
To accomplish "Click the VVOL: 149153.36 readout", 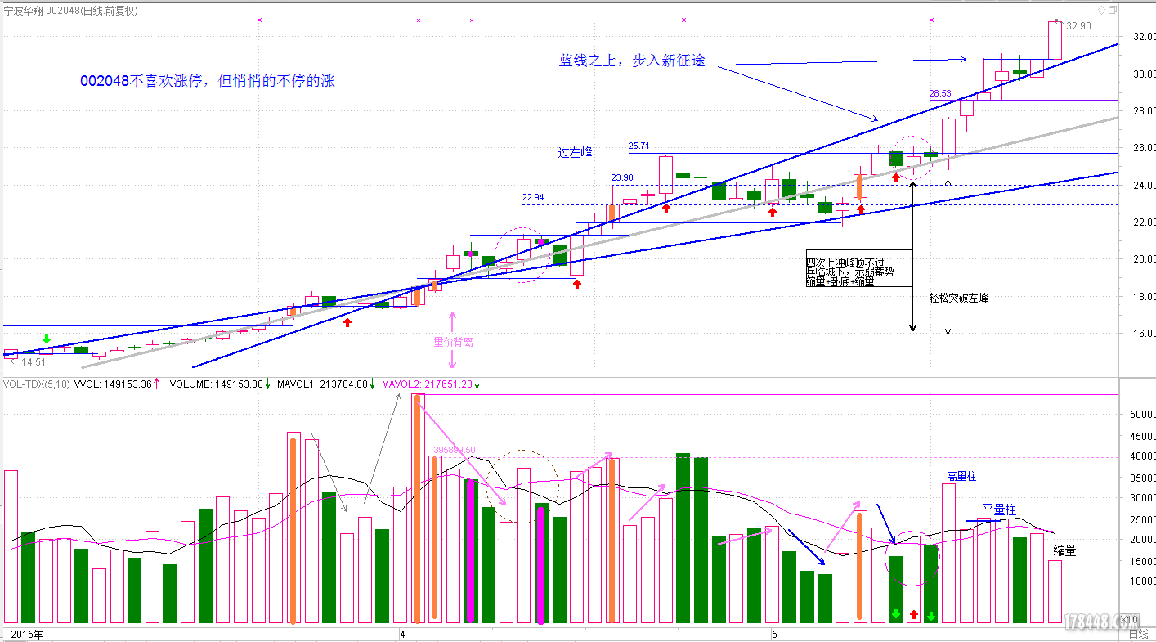I will tap(113, 384).
